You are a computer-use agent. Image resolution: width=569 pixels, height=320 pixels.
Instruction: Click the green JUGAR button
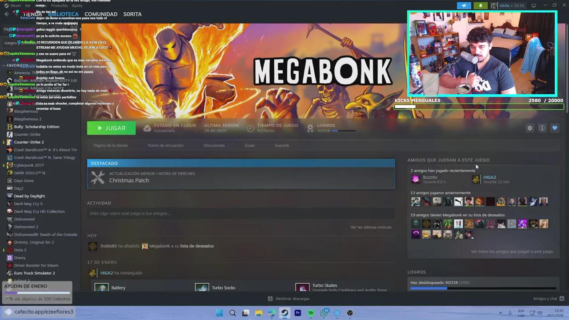[x=111, y=128]
